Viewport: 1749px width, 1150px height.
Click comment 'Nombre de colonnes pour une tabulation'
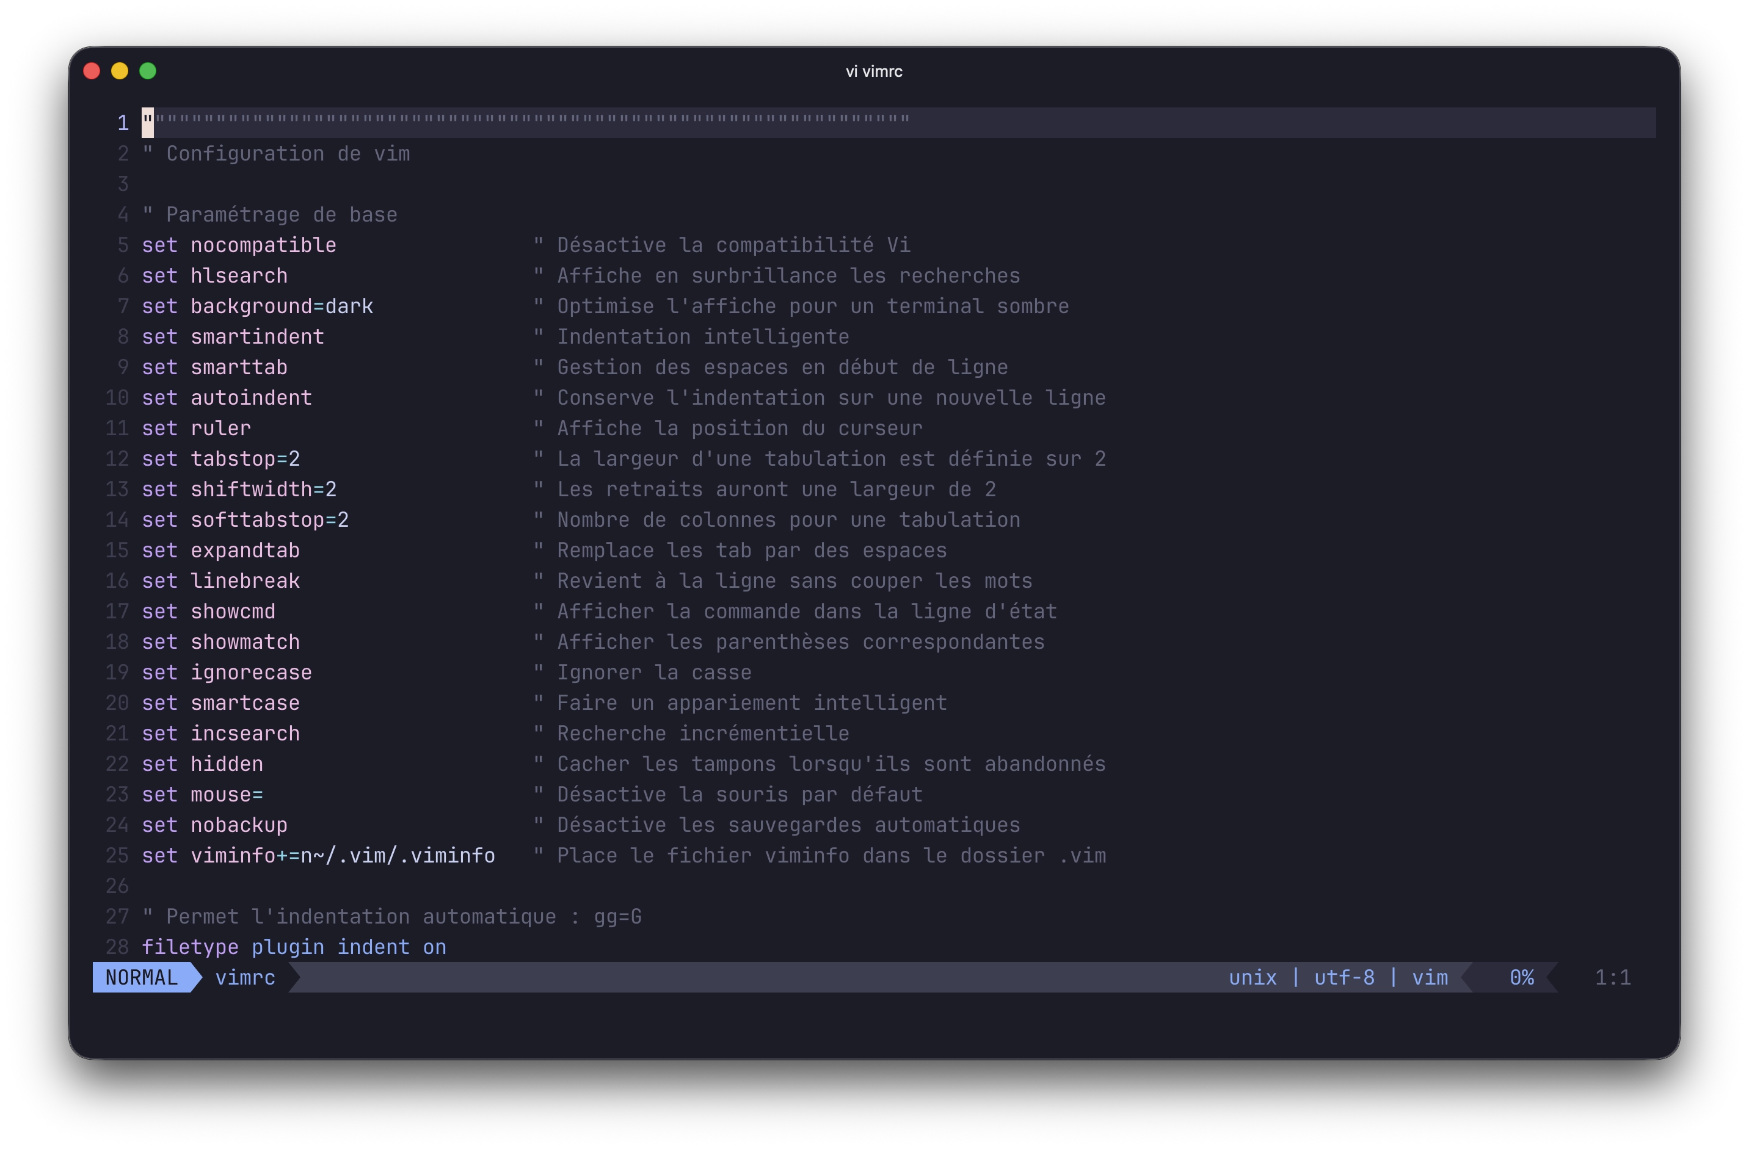coord(788,520)
